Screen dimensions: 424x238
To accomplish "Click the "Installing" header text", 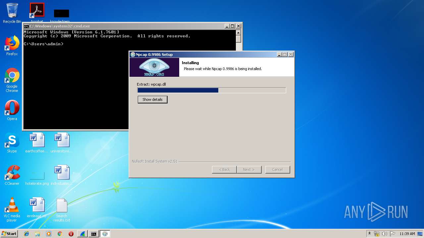I will tap(190, 63).
